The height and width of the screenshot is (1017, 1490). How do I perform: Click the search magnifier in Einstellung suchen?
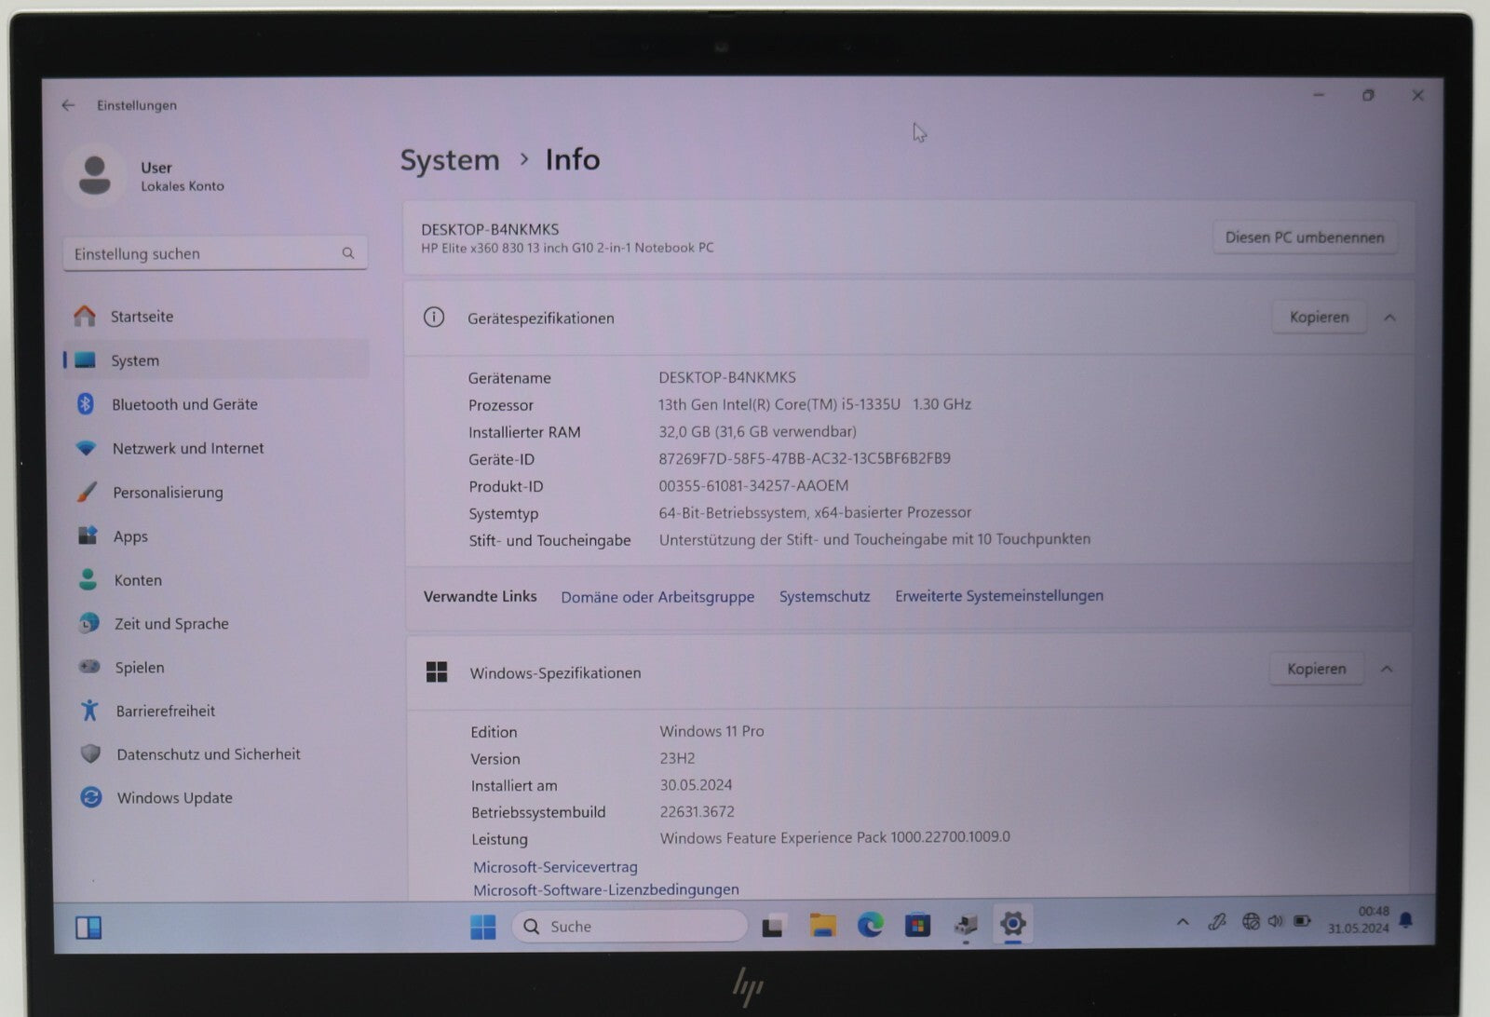348,253
